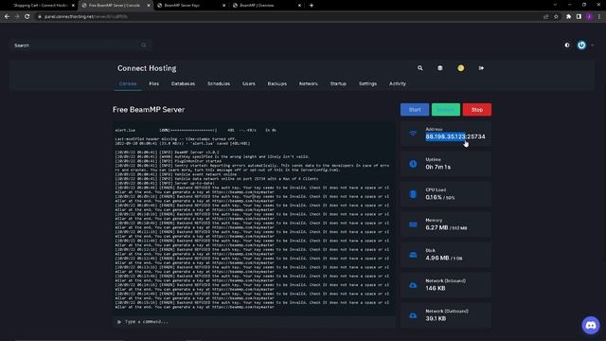The image size is (606, 341).
Task: Open the Files tab
Action: pos(153,84)
